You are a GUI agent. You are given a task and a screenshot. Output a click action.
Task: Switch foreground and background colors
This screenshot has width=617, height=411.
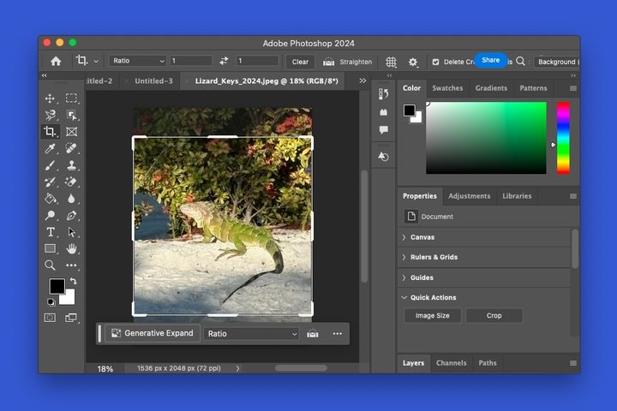73,281
